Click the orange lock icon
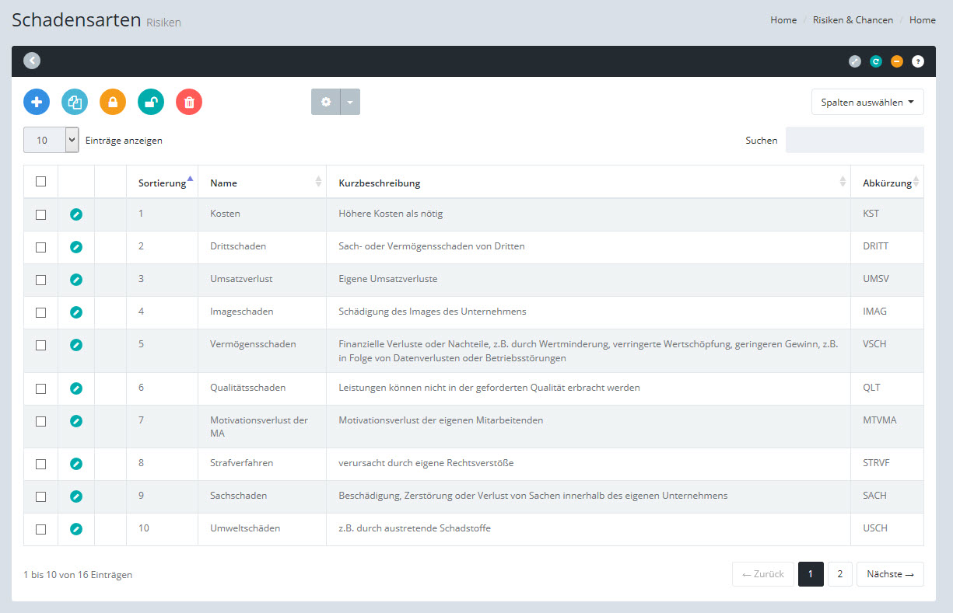This screenshot has width=953, height=613. coord(113,102)
